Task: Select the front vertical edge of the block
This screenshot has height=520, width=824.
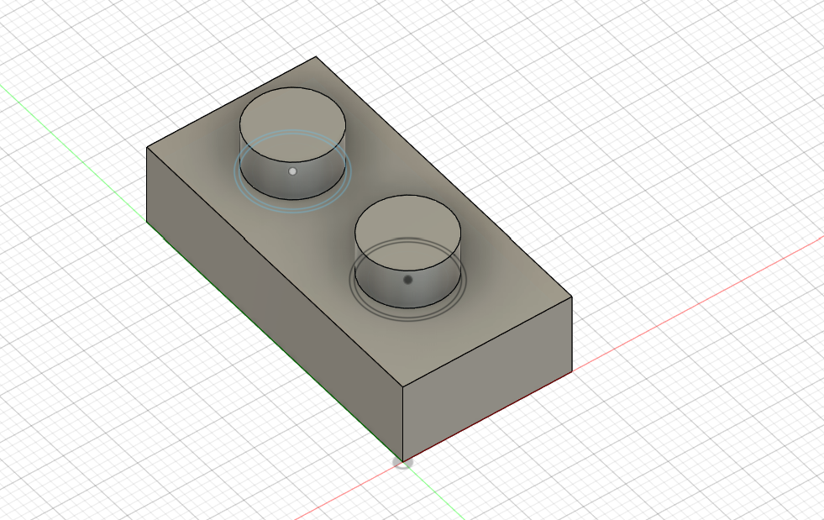Action: [403, 424]
